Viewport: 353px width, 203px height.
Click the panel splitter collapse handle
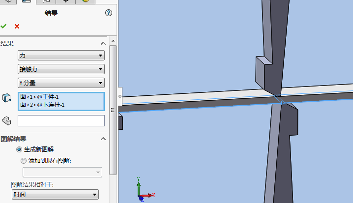pos(120,96)
